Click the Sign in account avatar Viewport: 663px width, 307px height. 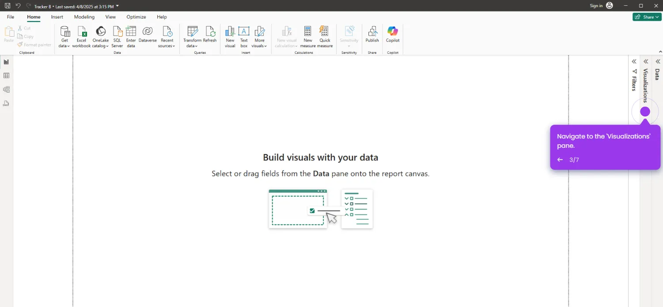(x=610, y=5)
